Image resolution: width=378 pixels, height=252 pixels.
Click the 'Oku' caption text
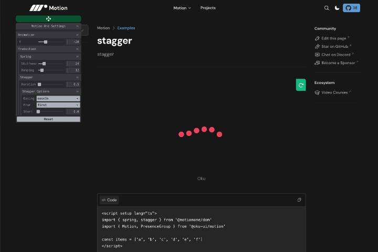tap(201, 178)
